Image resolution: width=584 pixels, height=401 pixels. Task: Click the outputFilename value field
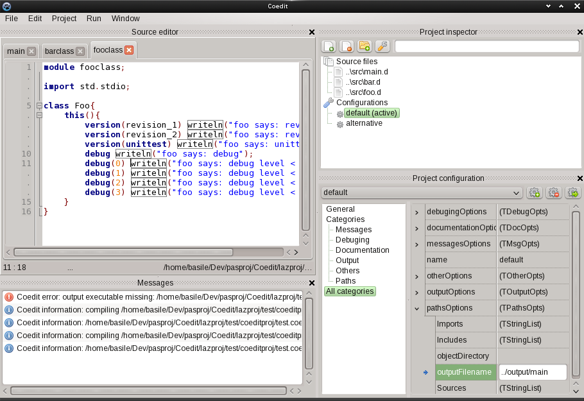tap(533, 372)
